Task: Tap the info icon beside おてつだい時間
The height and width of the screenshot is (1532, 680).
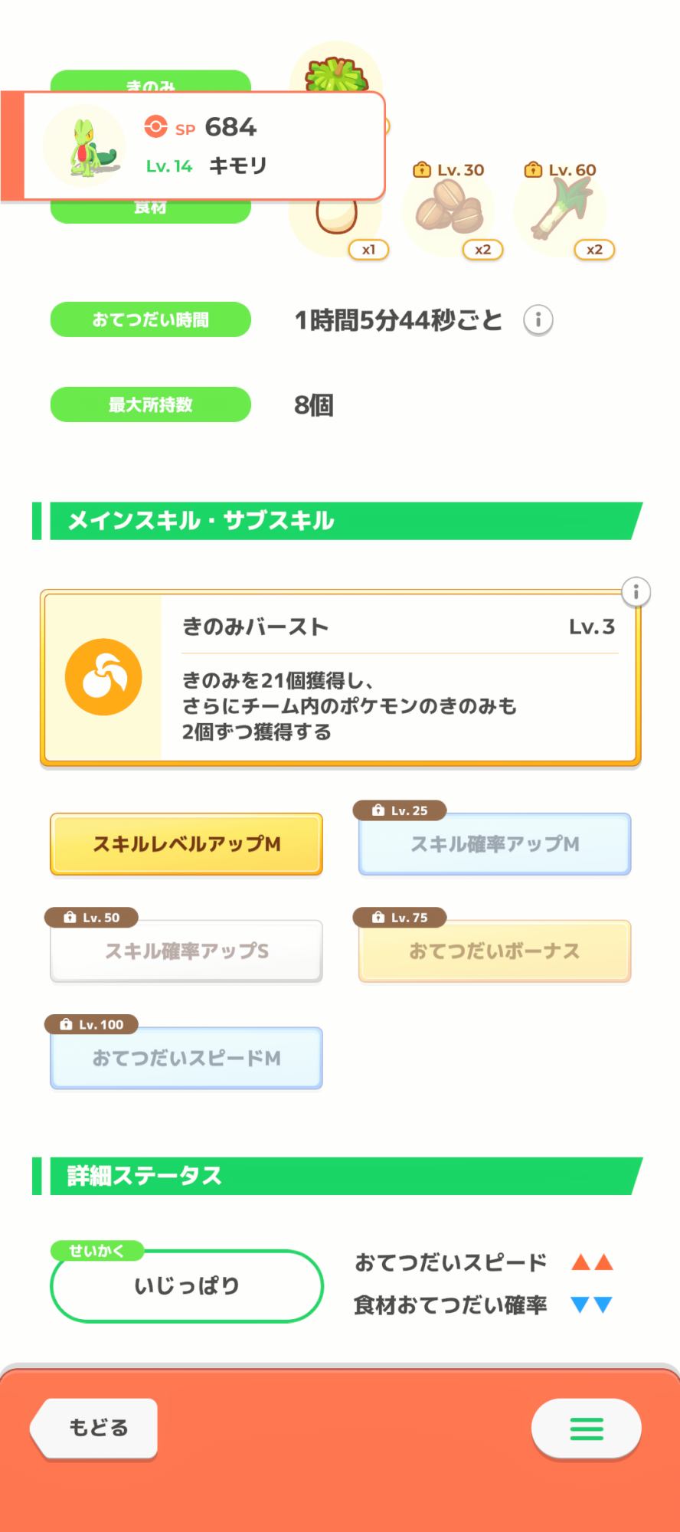Action: coord(538,320)
